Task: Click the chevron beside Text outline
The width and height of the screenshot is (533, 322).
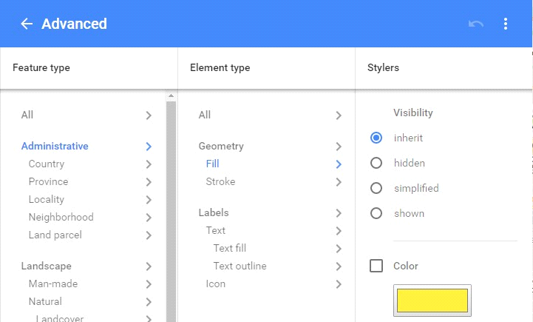Action: [x=339, y=266]
